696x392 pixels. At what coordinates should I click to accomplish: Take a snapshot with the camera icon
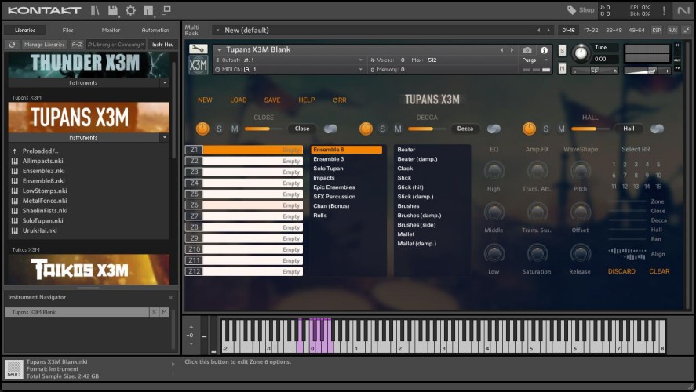(527, 50)
